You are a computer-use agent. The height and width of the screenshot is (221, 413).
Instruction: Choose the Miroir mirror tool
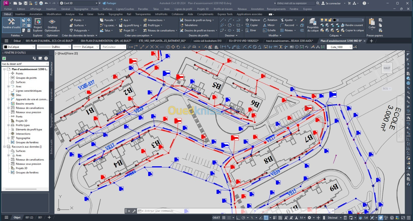click(269, 25)
